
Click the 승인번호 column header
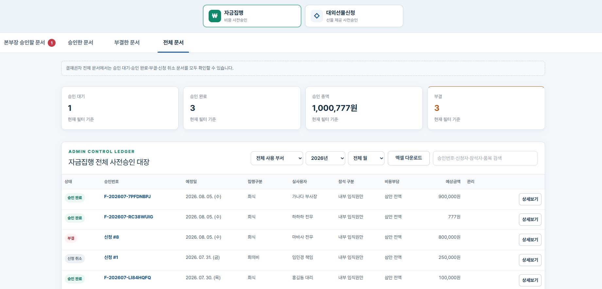(x=112, y=181)
